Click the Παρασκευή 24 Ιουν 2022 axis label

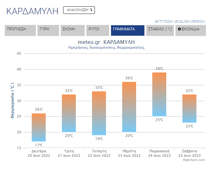[x=160, y=153]
